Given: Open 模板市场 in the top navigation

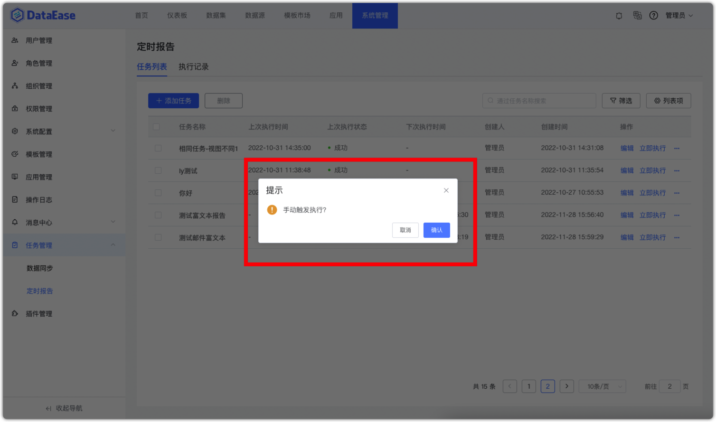Looking at the screenshot, I should tap(297, 15).
